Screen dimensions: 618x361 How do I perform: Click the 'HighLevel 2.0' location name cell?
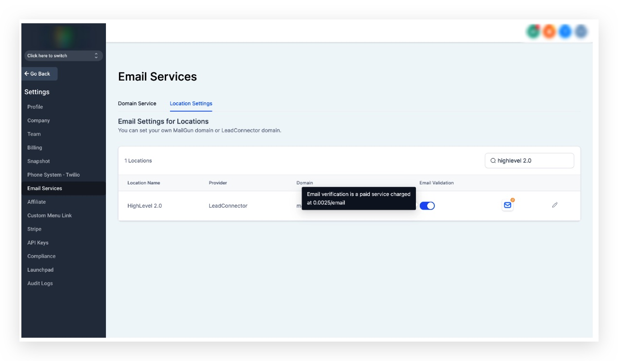coord(145,206)
